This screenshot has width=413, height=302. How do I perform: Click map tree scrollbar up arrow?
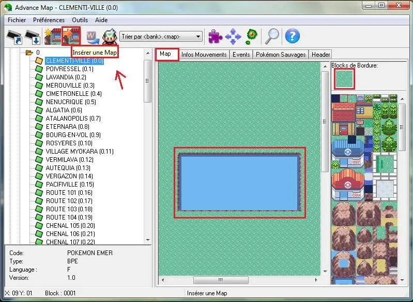(x=148, y=53)
